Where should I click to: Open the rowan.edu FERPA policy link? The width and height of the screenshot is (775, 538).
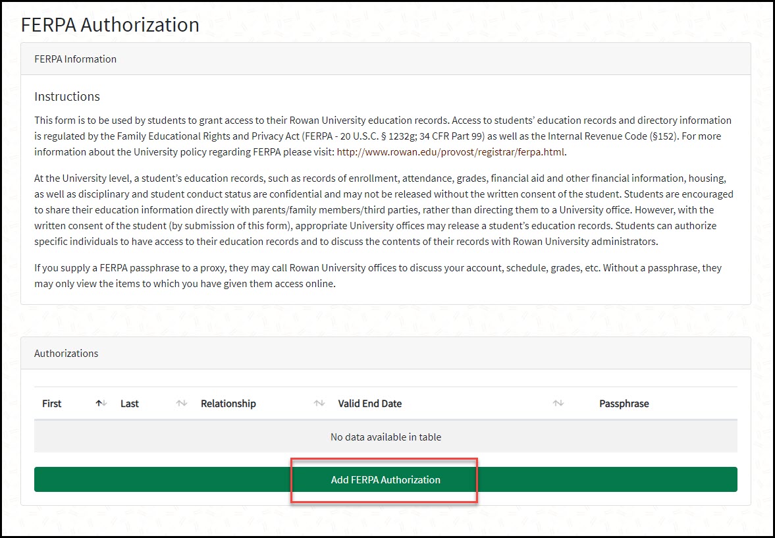pyautogui.click(x=451, y=152)
